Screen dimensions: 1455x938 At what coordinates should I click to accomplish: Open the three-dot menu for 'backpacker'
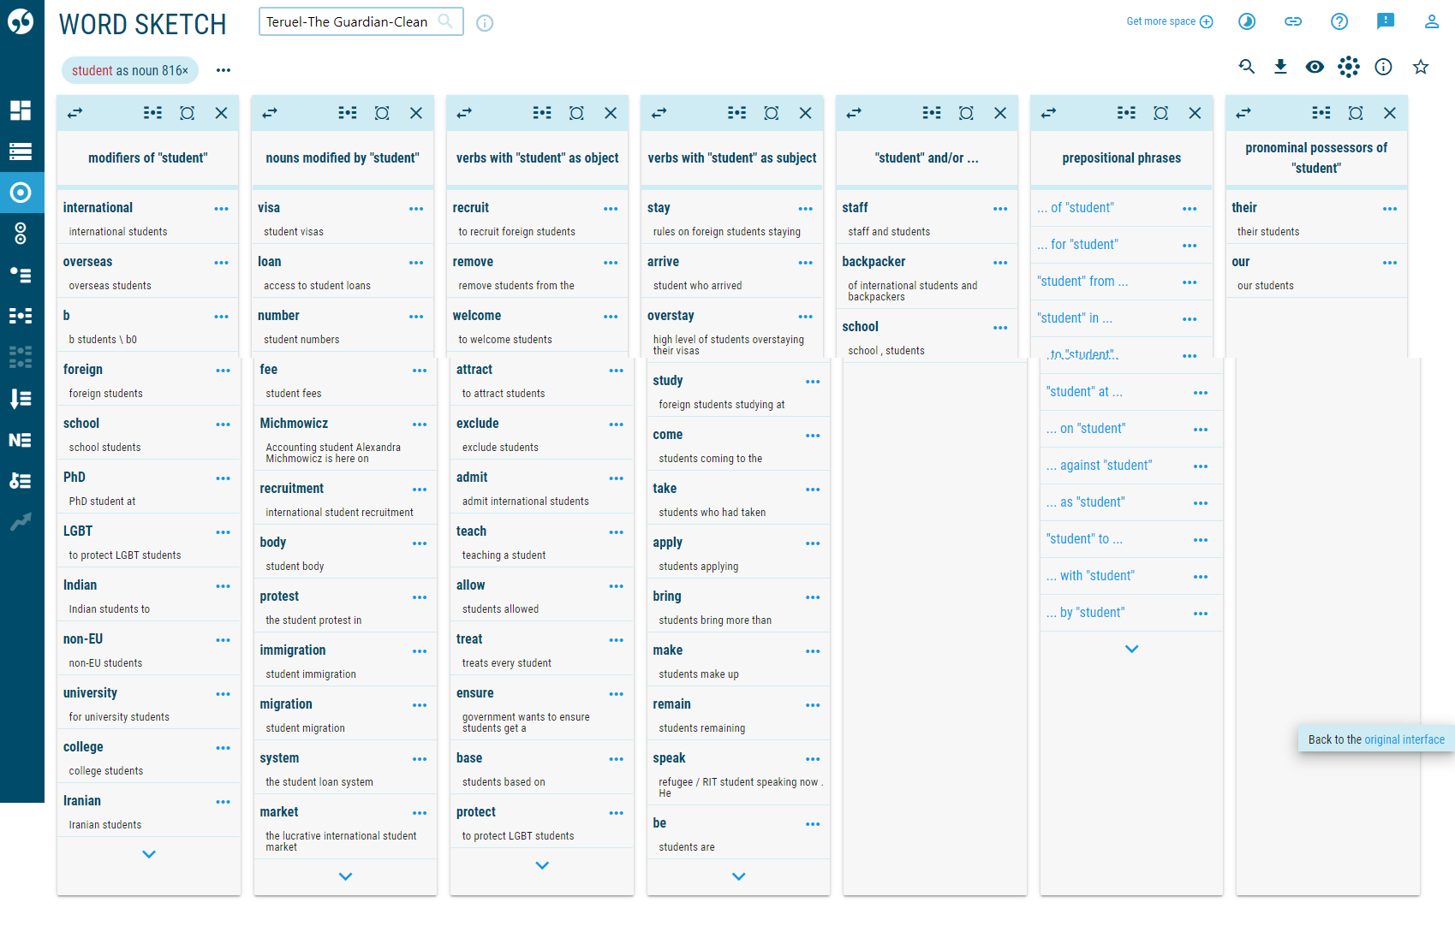point(1000,263)
